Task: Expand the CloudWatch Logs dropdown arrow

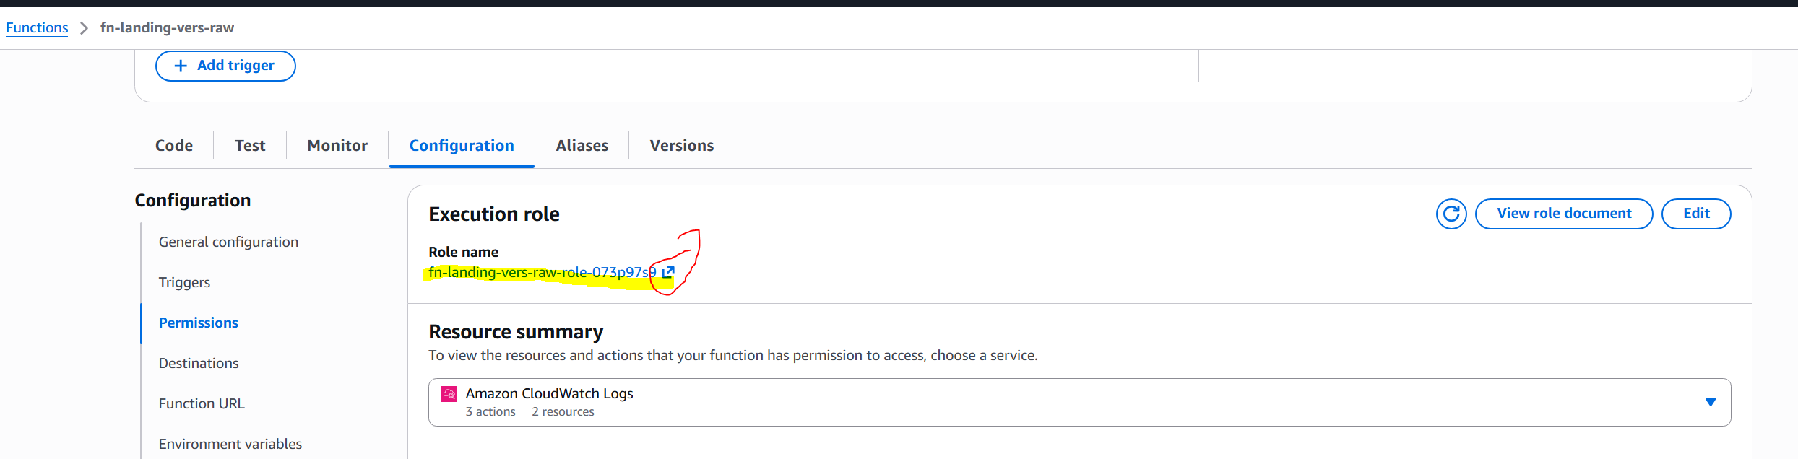Action: pyautogui.click(x=1710, y=402)
